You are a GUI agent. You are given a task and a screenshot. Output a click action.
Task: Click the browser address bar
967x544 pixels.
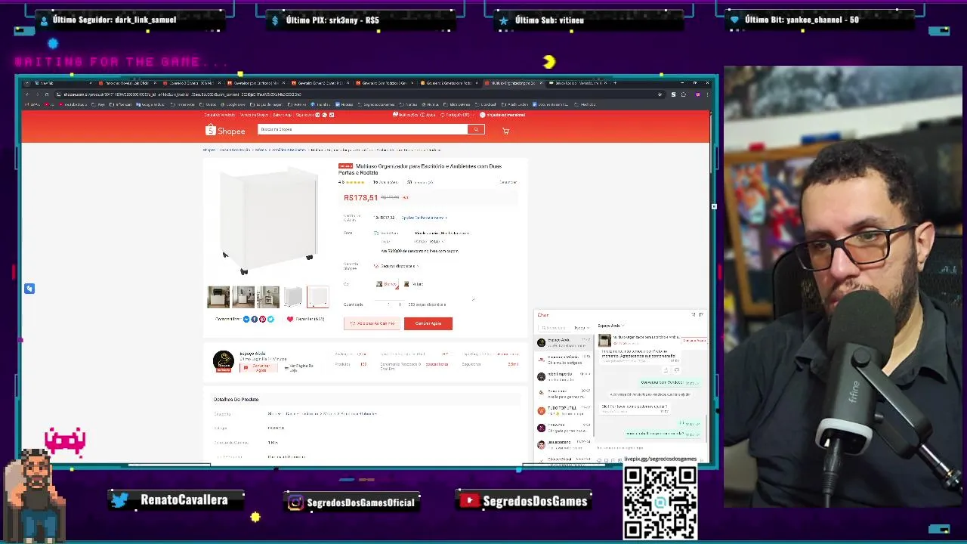pos(355,94)
